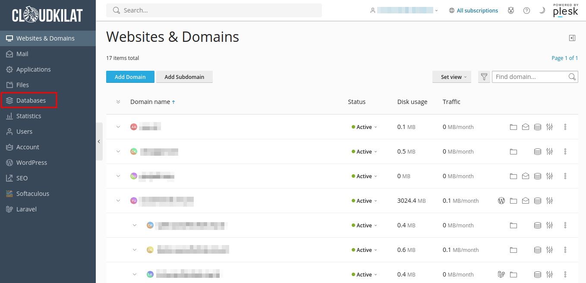Viewport: 586px width, 283px height.
Task: Click mail icon in the GU domain row
Action: tap(525, 176)
